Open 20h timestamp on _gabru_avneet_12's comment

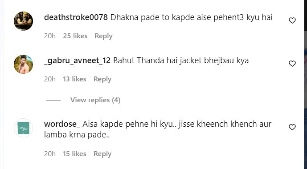(50, 79)
